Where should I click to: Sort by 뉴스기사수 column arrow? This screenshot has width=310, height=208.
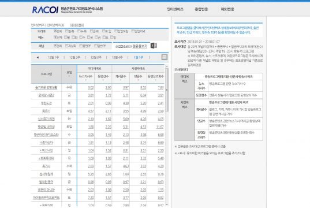point(85,80)
